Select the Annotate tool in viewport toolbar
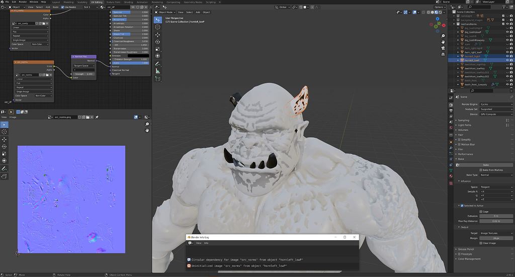The image size is (515, 277). coord(157,64)
